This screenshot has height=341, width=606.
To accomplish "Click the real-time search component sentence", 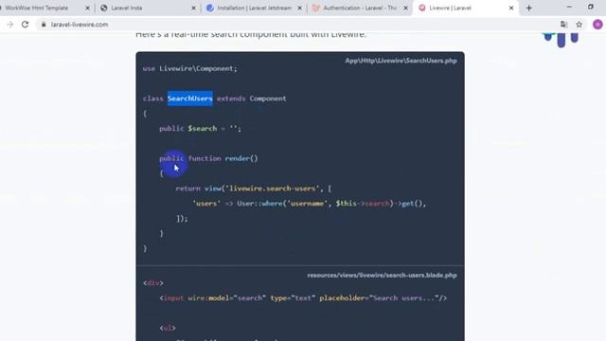I will pos(250,35).
